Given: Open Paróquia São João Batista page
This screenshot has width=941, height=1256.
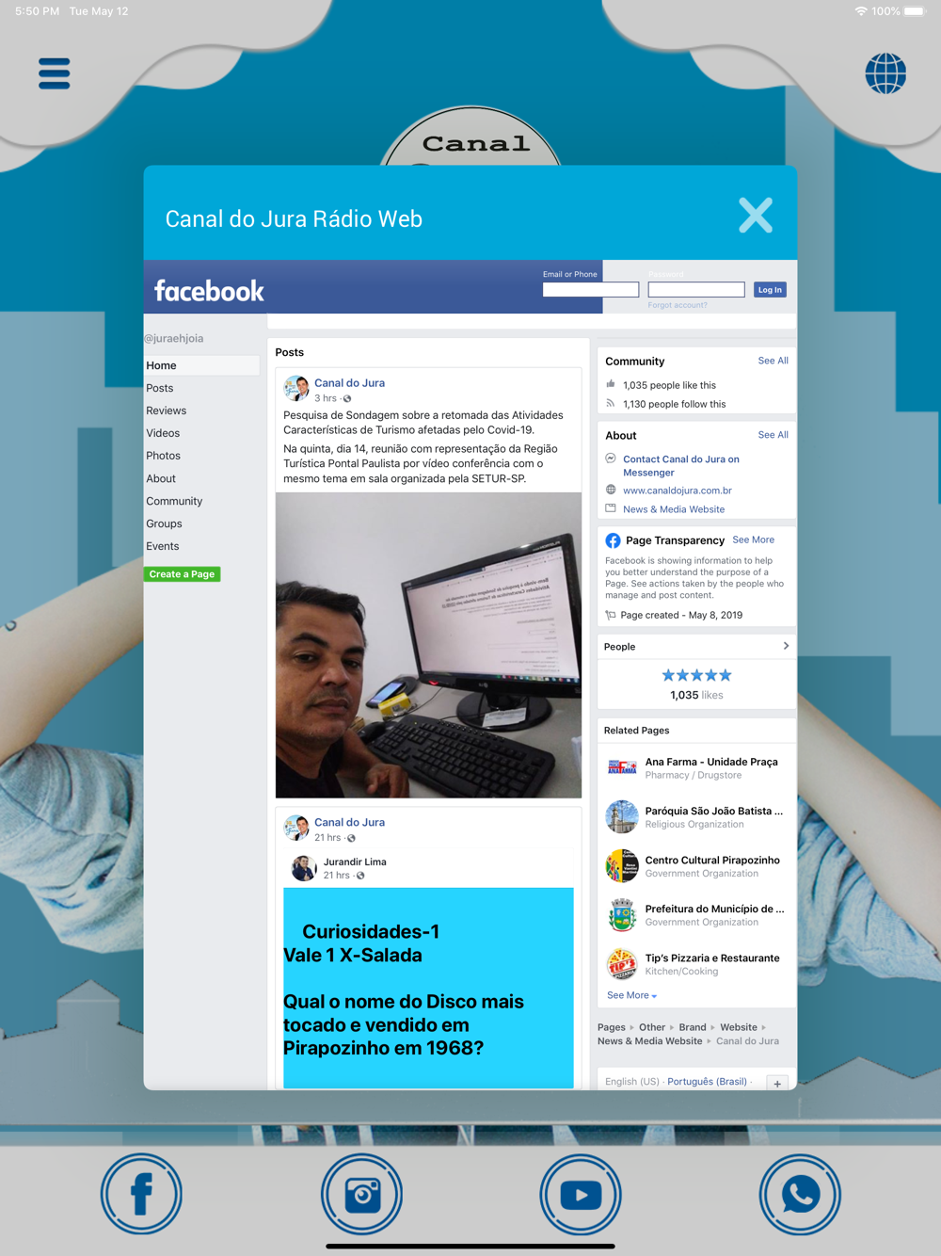Looking at the screenshot, I should click(714, 811).
